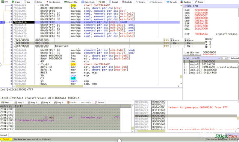Open the Handles tab
Screen dimensions: 239x142
coord(186,2)
